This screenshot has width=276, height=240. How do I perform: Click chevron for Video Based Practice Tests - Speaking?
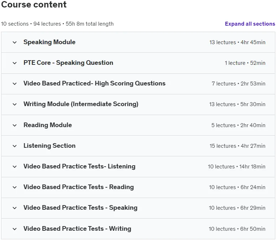pos(15,208)
